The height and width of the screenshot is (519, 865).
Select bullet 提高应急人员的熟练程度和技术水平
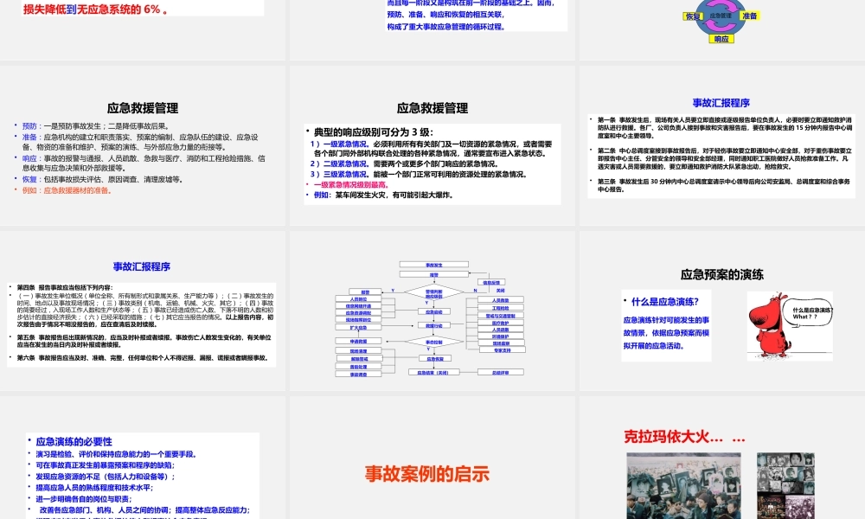(94, 488)
